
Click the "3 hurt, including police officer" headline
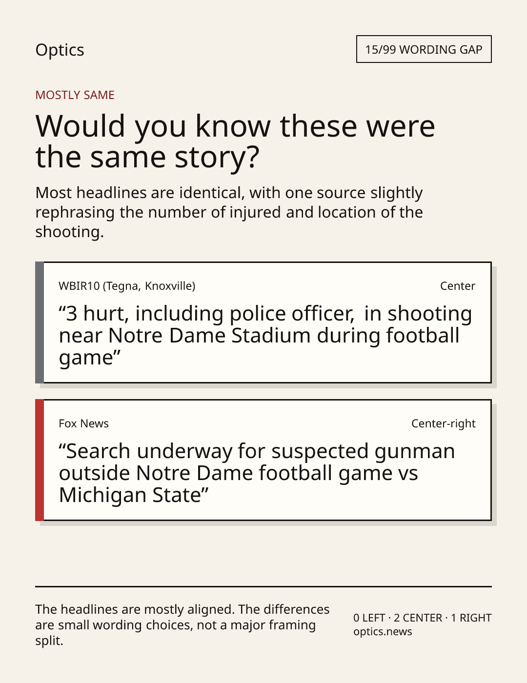coord(265,335)
